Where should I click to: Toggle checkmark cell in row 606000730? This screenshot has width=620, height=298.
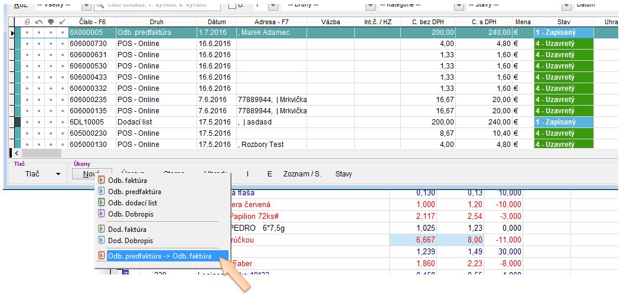click(63, 44)
